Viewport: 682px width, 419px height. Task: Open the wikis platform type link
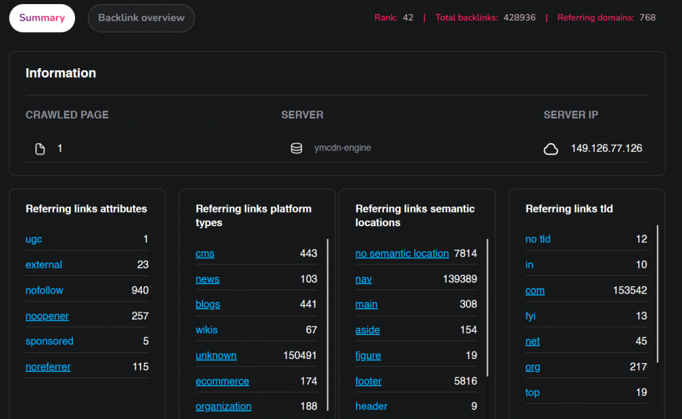point(207,330)
